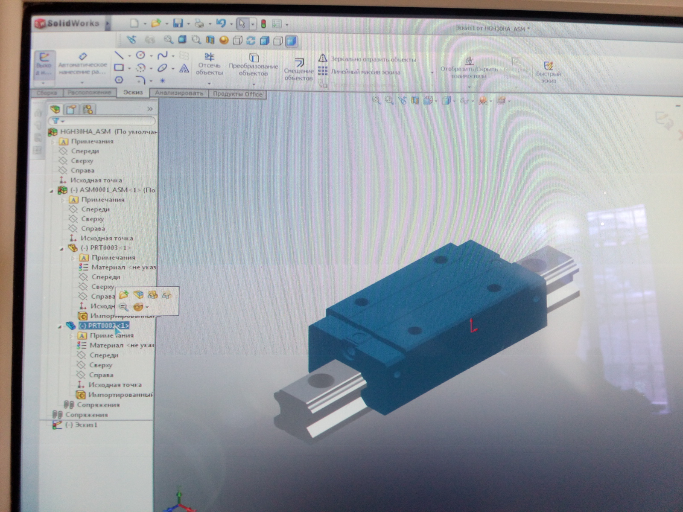The image size is (683, 512).
Task: Undo the last action
Action: pos(221,23)
